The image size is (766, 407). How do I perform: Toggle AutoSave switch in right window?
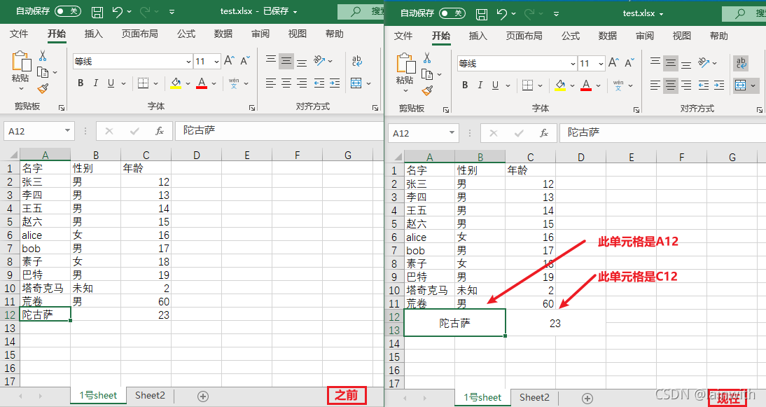(452, 13)
